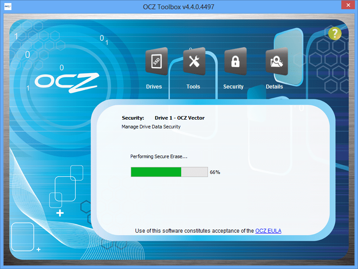Click the Secure Erase progress bar

(169, 172)
